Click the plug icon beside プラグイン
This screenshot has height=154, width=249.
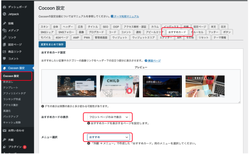(4, 147)
